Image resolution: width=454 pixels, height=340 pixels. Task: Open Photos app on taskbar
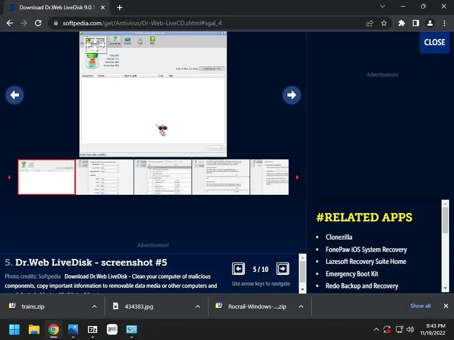(73, 329)
